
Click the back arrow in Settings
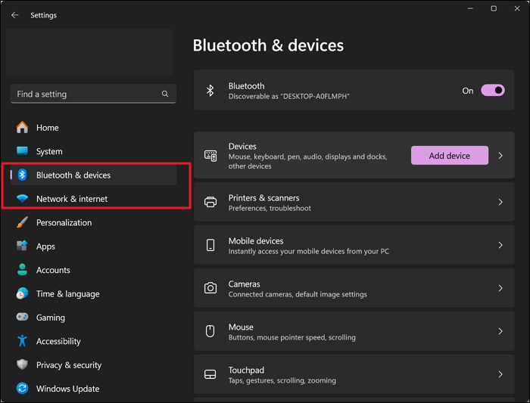(14, 15)
